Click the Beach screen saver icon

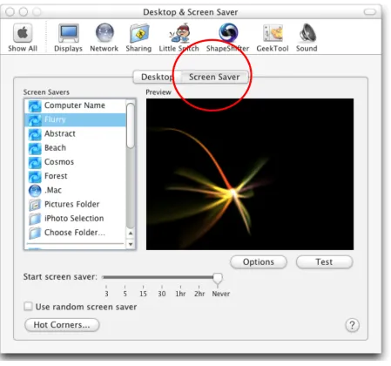[35, 148]
